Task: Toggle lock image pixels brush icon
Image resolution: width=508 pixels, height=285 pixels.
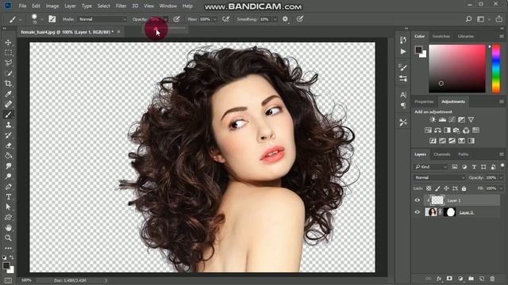Action: (437, 188)
